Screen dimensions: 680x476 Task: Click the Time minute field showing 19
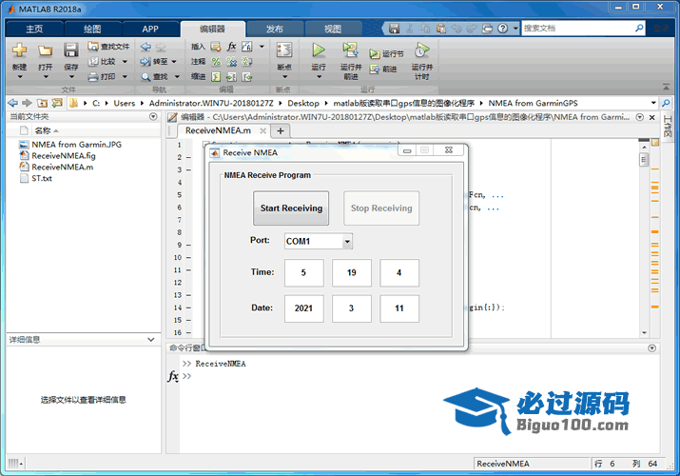351,273
